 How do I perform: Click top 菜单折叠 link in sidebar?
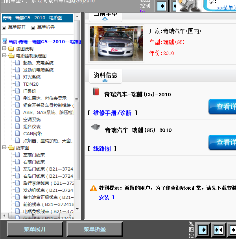coord(46,27)
